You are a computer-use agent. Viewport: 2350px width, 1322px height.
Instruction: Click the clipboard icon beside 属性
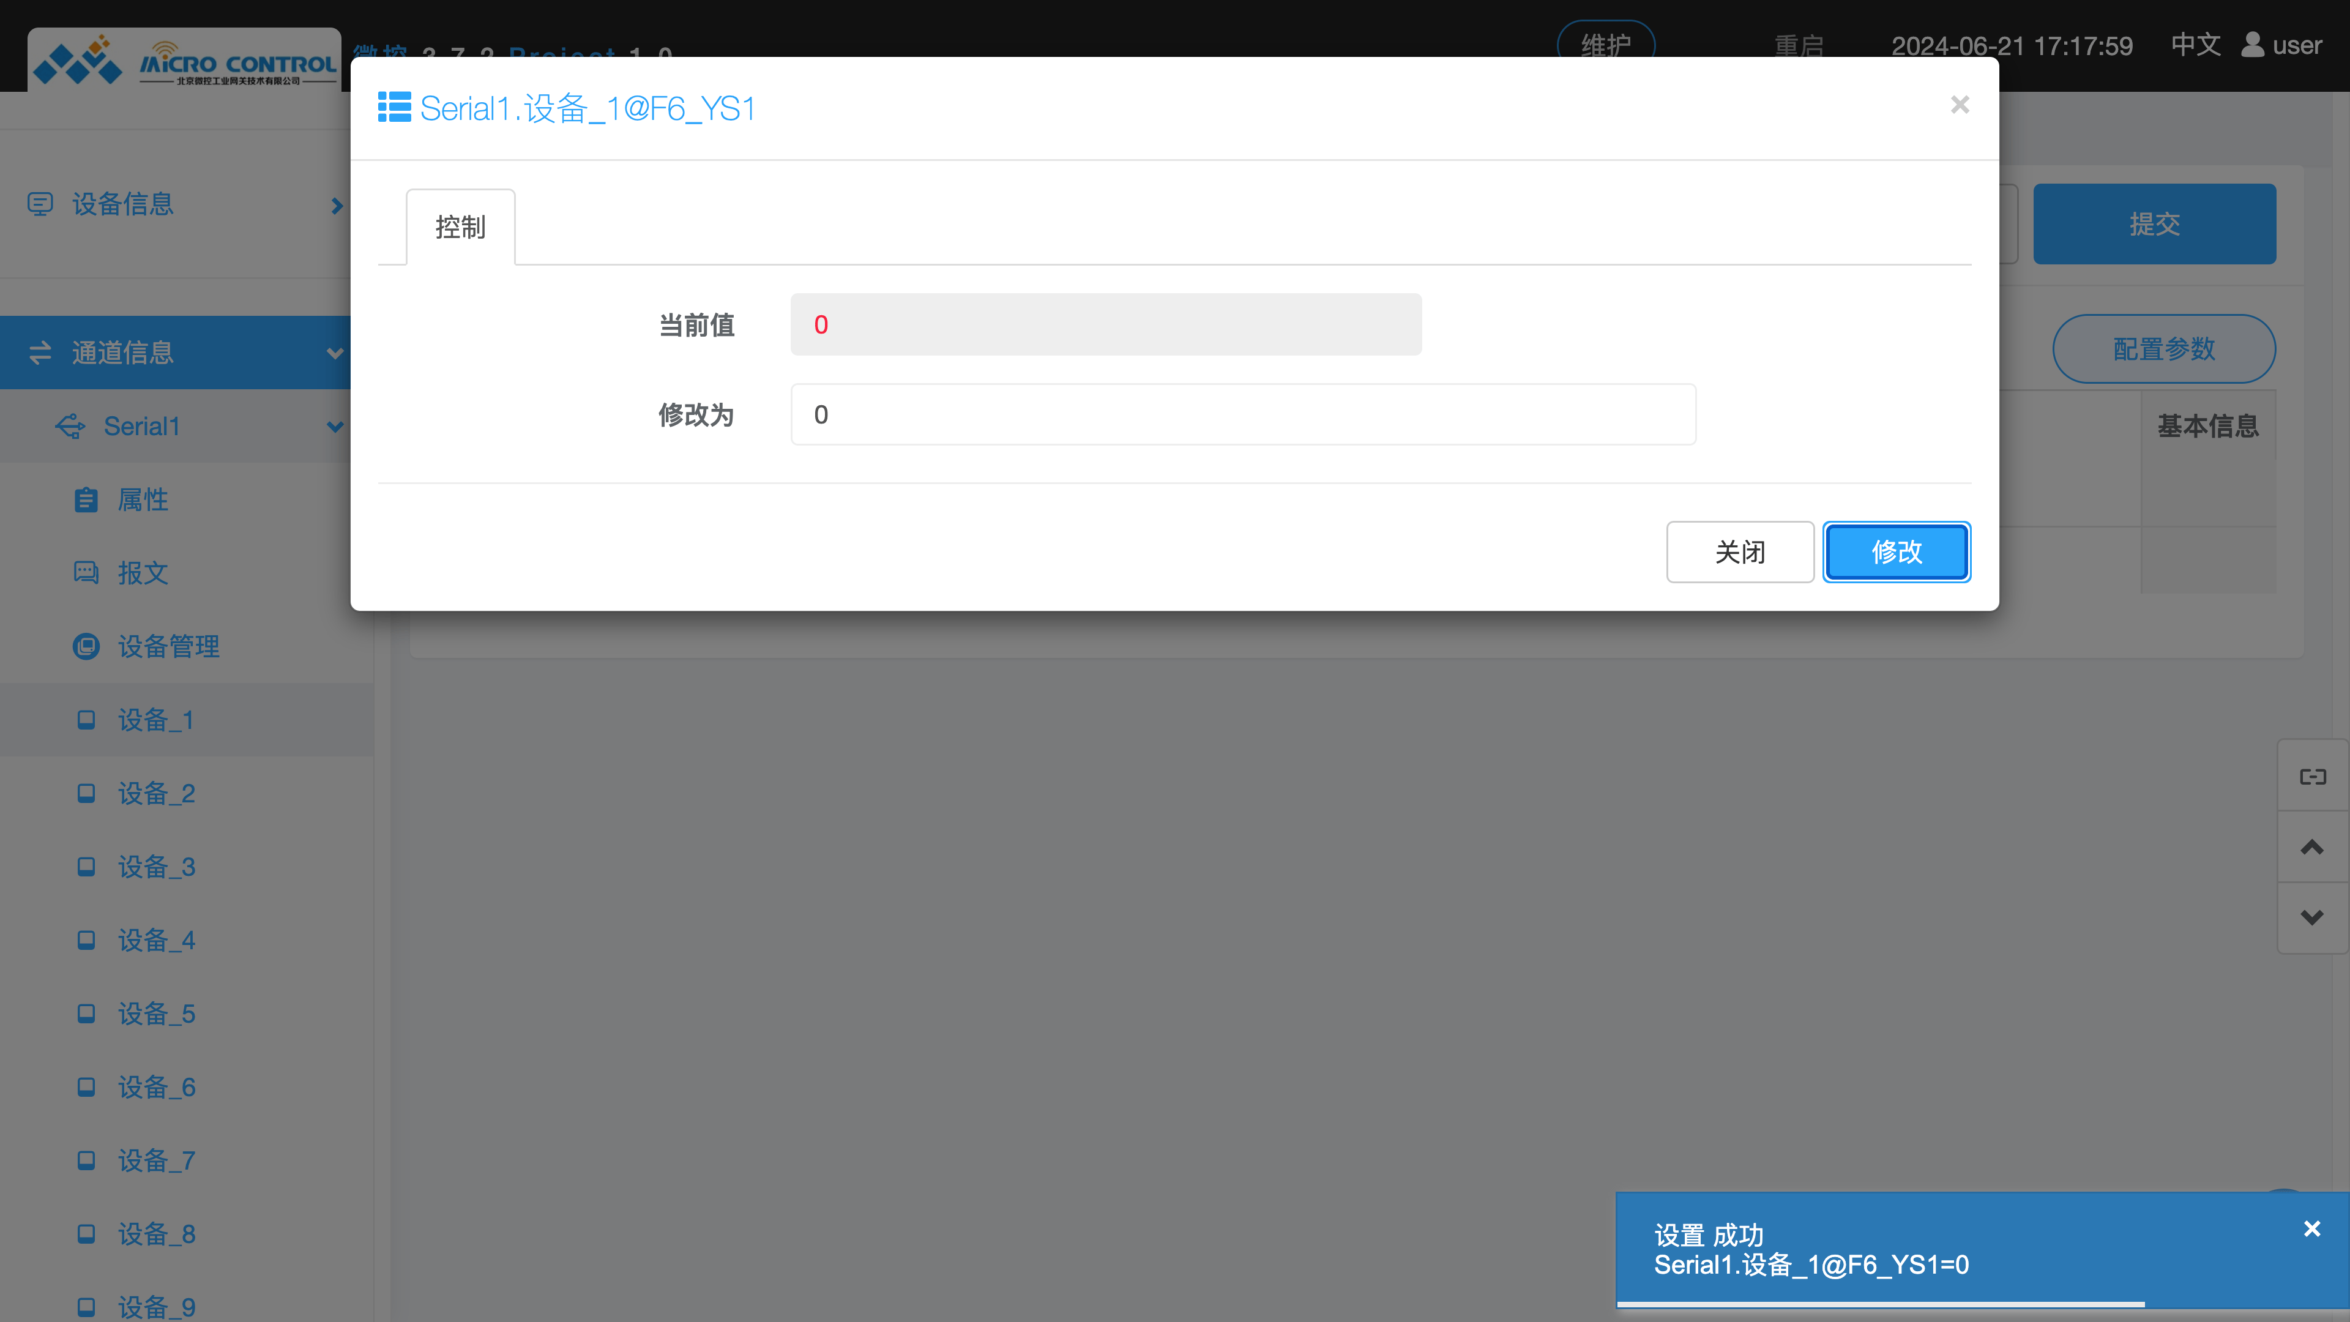86,499
